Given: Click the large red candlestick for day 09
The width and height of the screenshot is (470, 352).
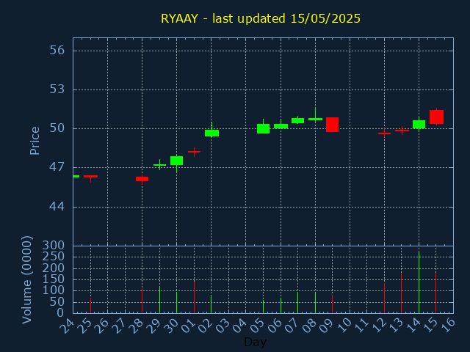Looking at the screenshot, I should [332, 125].
